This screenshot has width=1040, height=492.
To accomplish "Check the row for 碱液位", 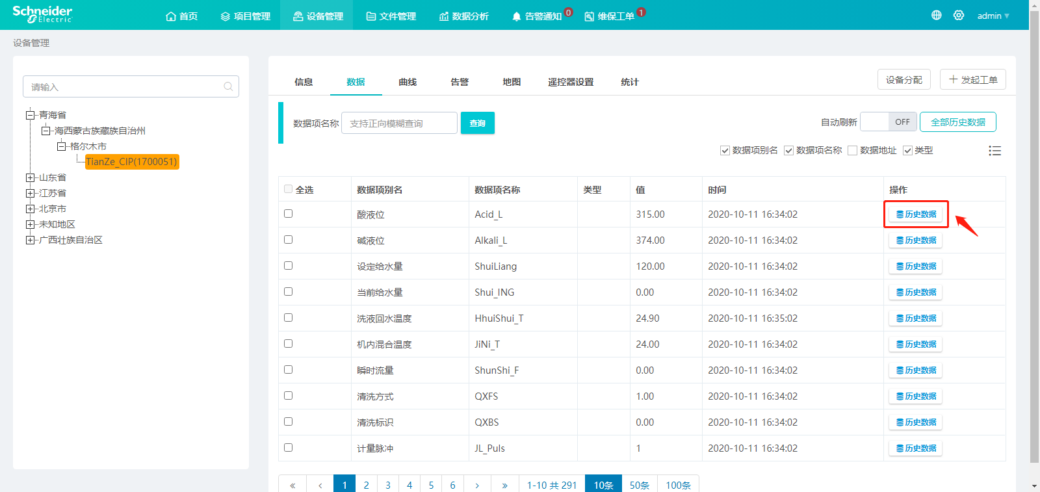I will [x=289, y=240].
